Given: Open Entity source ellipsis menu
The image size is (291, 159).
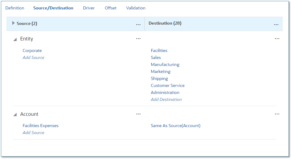Looking at the screenshot, I should 138,39.
